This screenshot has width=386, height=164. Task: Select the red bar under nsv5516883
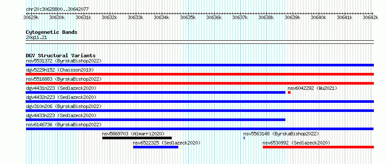[x=200, y=83]
